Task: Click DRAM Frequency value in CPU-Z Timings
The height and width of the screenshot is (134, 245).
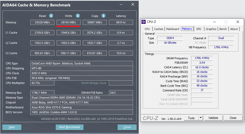Action: click(x=202, y=58)
